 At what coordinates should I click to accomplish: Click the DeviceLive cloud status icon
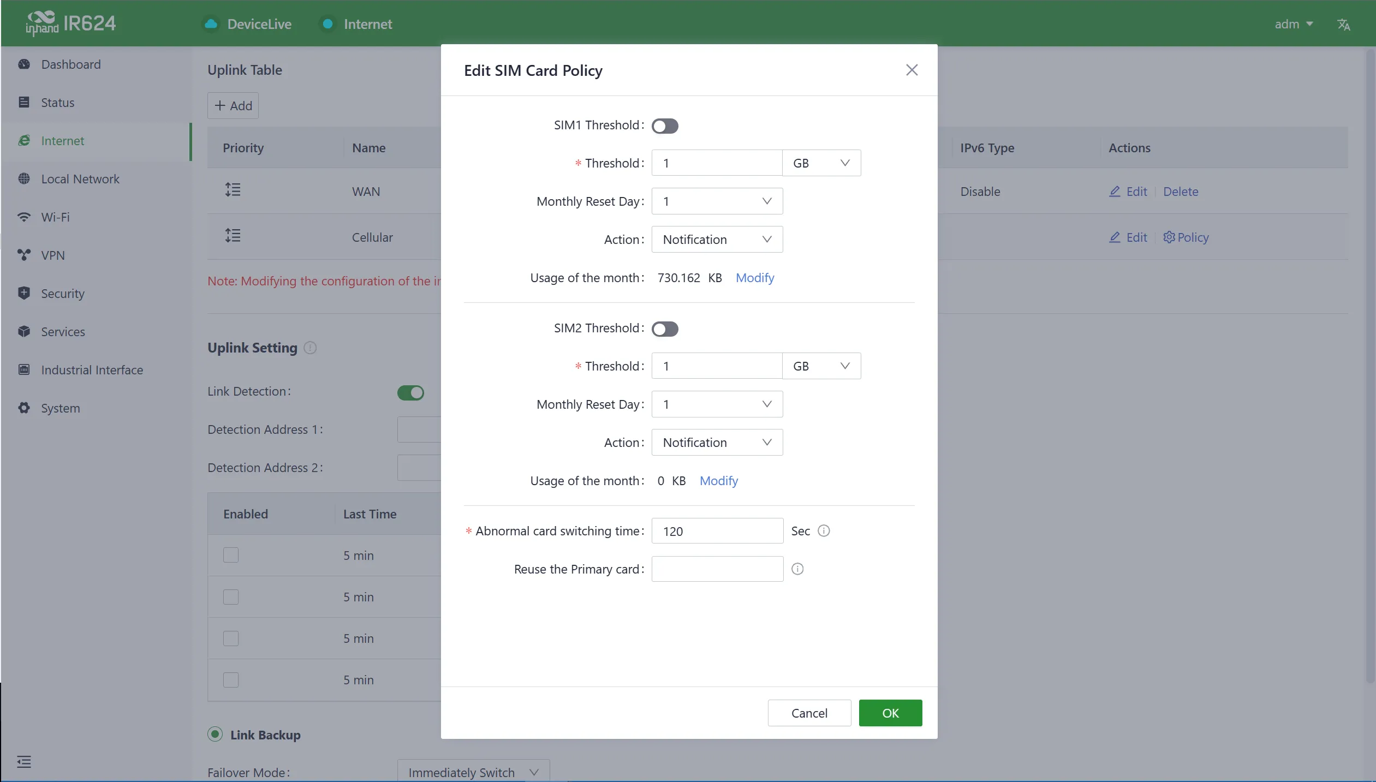click(211, 24)
